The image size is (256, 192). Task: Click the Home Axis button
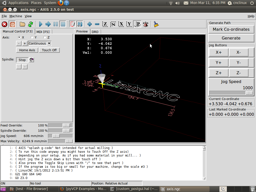[27, 50]
